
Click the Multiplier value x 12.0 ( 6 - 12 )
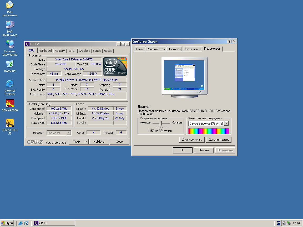pos(59,113)
